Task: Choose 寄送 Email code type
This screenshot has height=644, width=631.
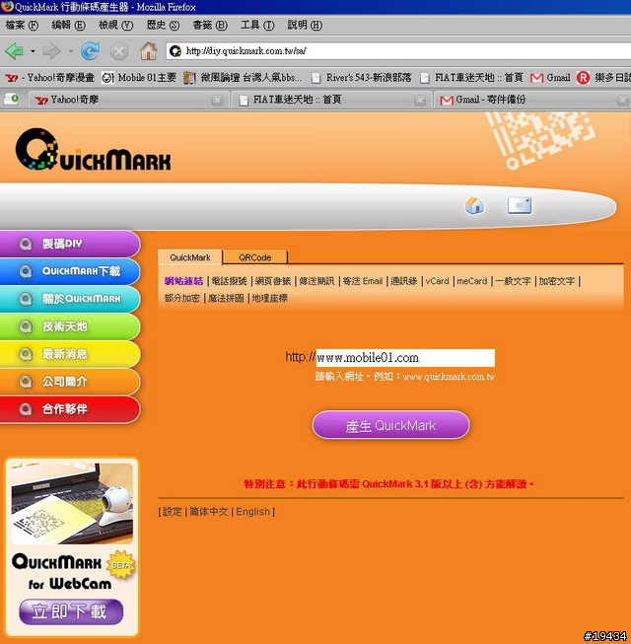Action: (x=363, y=281)
